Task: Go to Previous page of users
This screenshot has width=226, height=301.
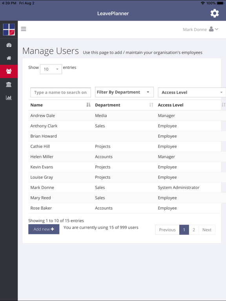Action: [167, 230]
